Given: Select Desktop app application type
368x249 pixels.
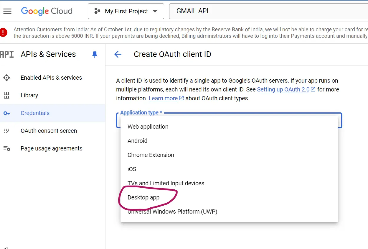Looking at the screenshot, I should (229, 197).
